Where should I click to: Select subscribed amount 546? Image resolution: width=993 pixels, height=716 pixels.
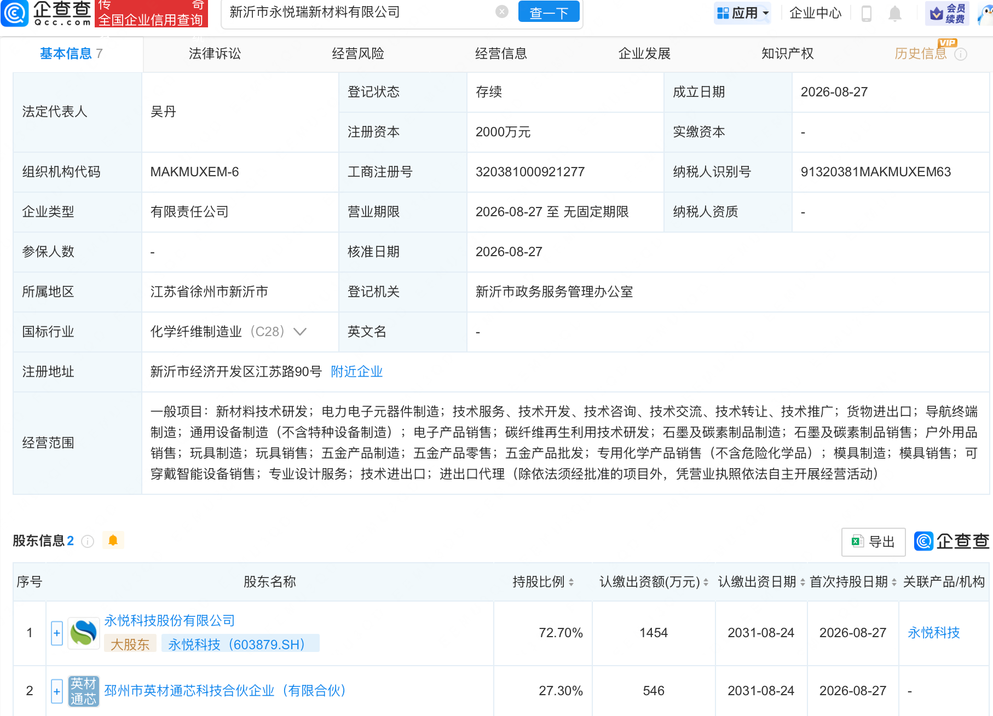pyautogui.click(x=654, y=691)
